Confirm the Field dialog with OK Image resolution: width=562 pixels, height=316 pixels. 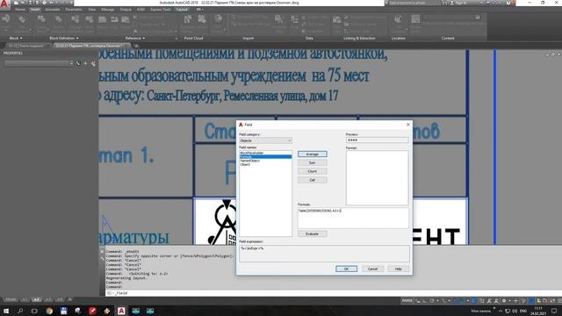346,269
